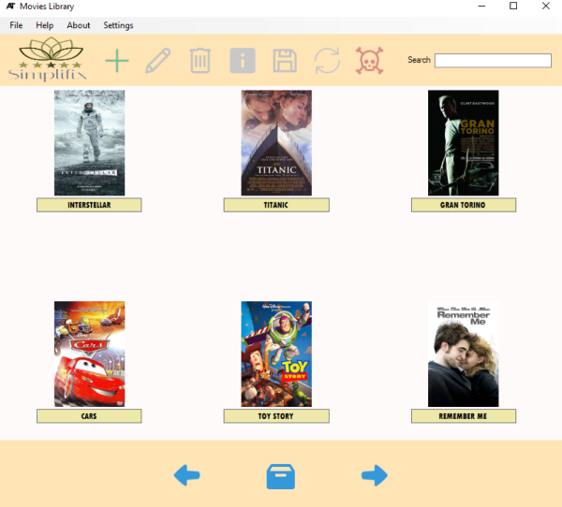This screenshot has width=562, height=507.
Task: Click the INTERSTELLAR title button
Action: 89,205
